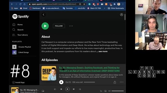Open the cs.sjsu.edu/facult... bookmark

point(51,8)
